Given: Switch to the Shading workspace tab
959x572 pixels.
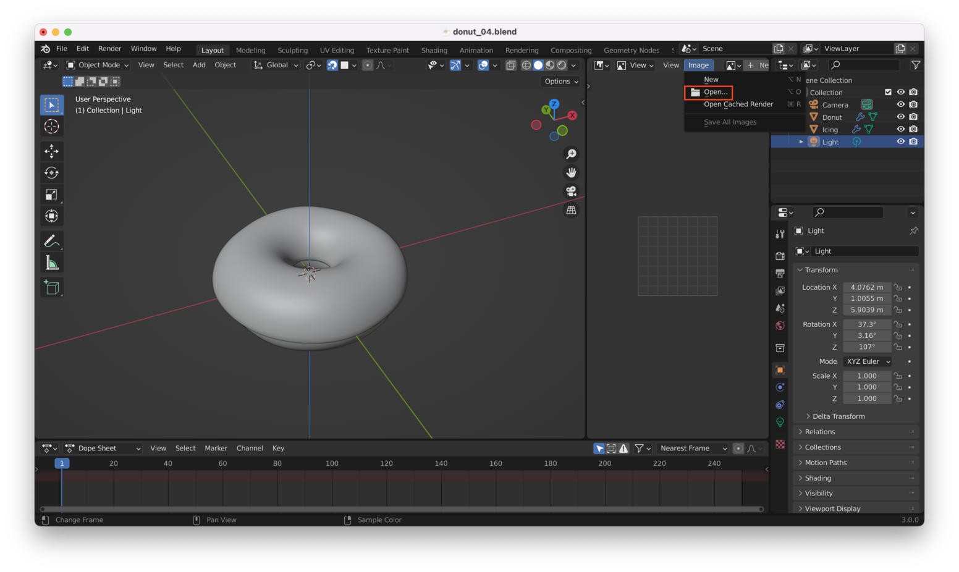Looking at the screenshot, I should tap(434, 50).
